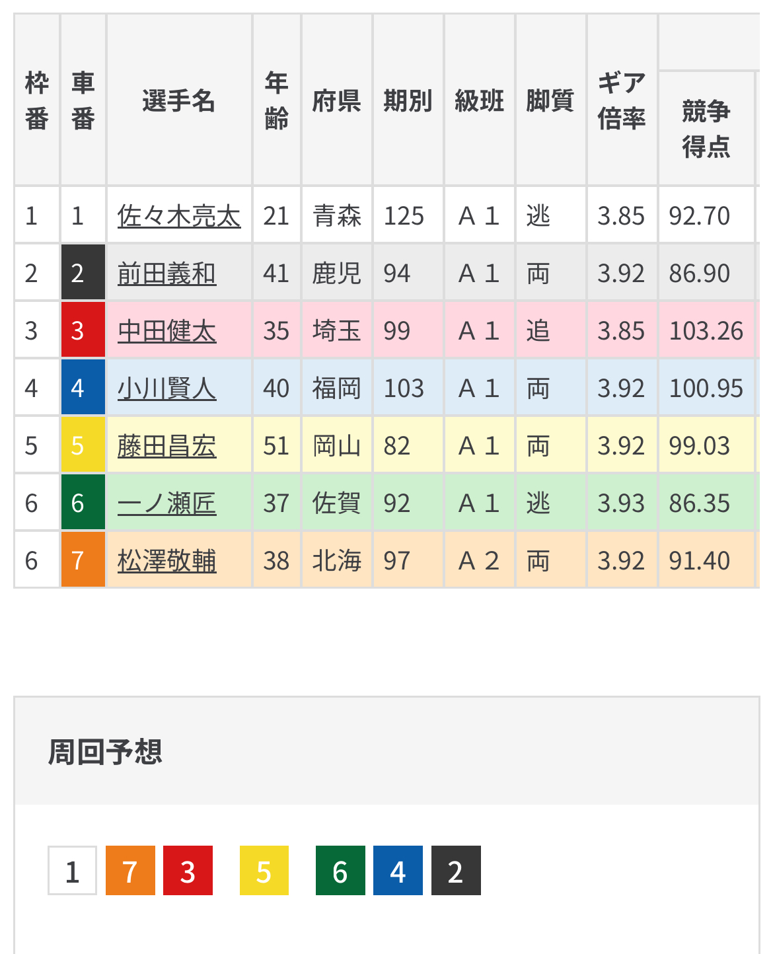Click the 選手名 column header
This screenshot has width=773, height=954.
click(x=178, y=101)
